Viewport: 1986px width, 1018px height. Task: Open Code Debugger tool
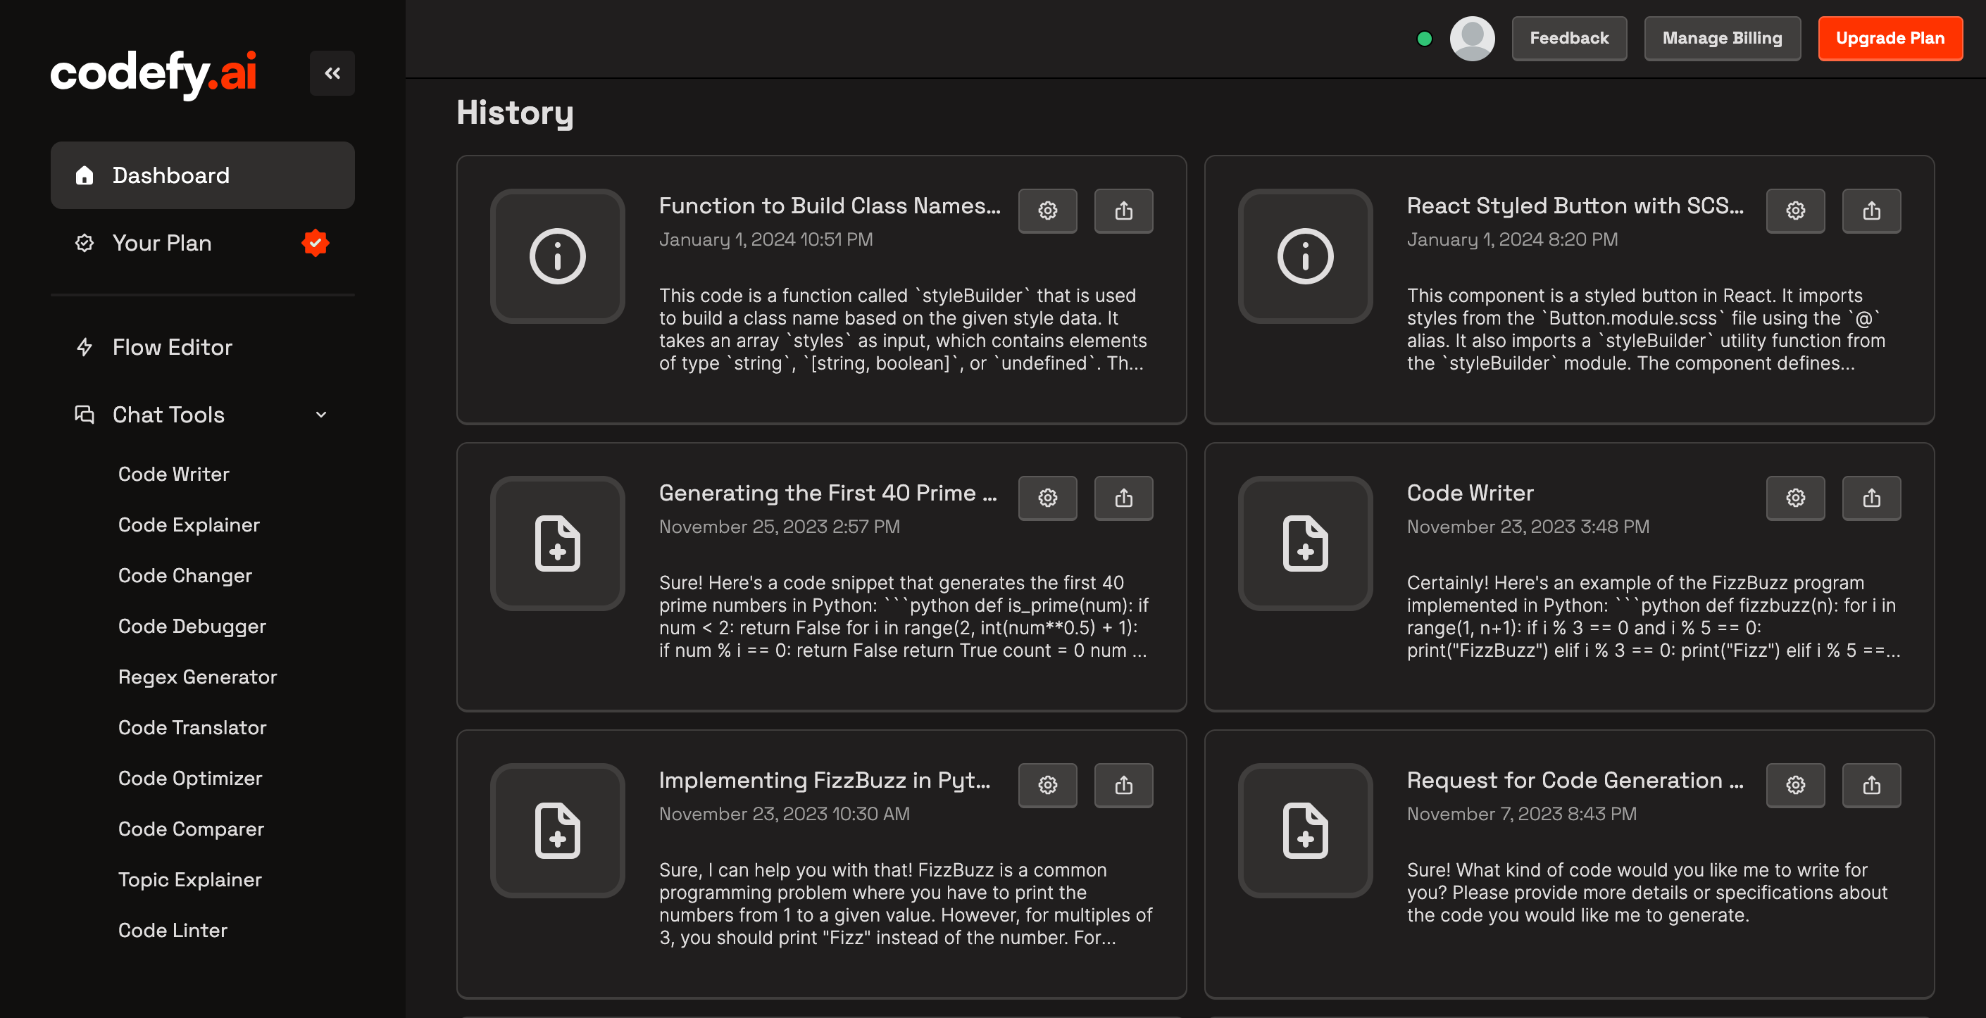tap(192, 626)
